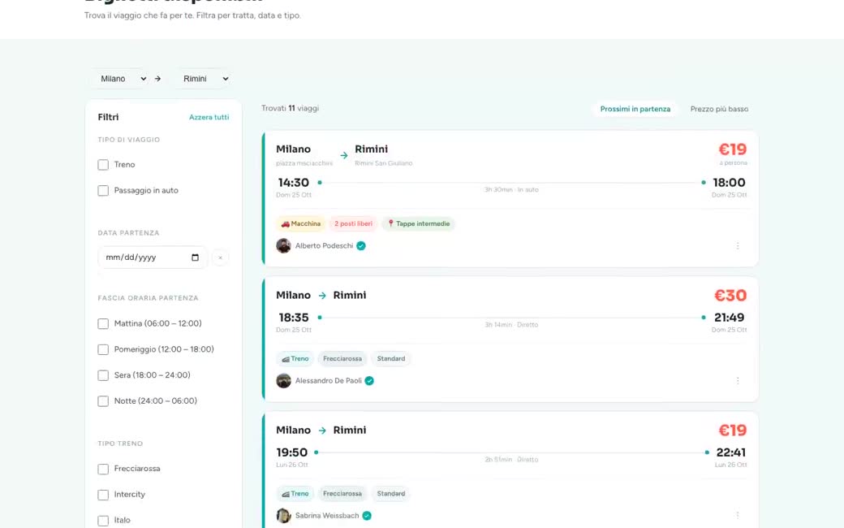
Task: Reset filters with Azzera tutti
Action: pyautogui.click(x=209, y=117)
